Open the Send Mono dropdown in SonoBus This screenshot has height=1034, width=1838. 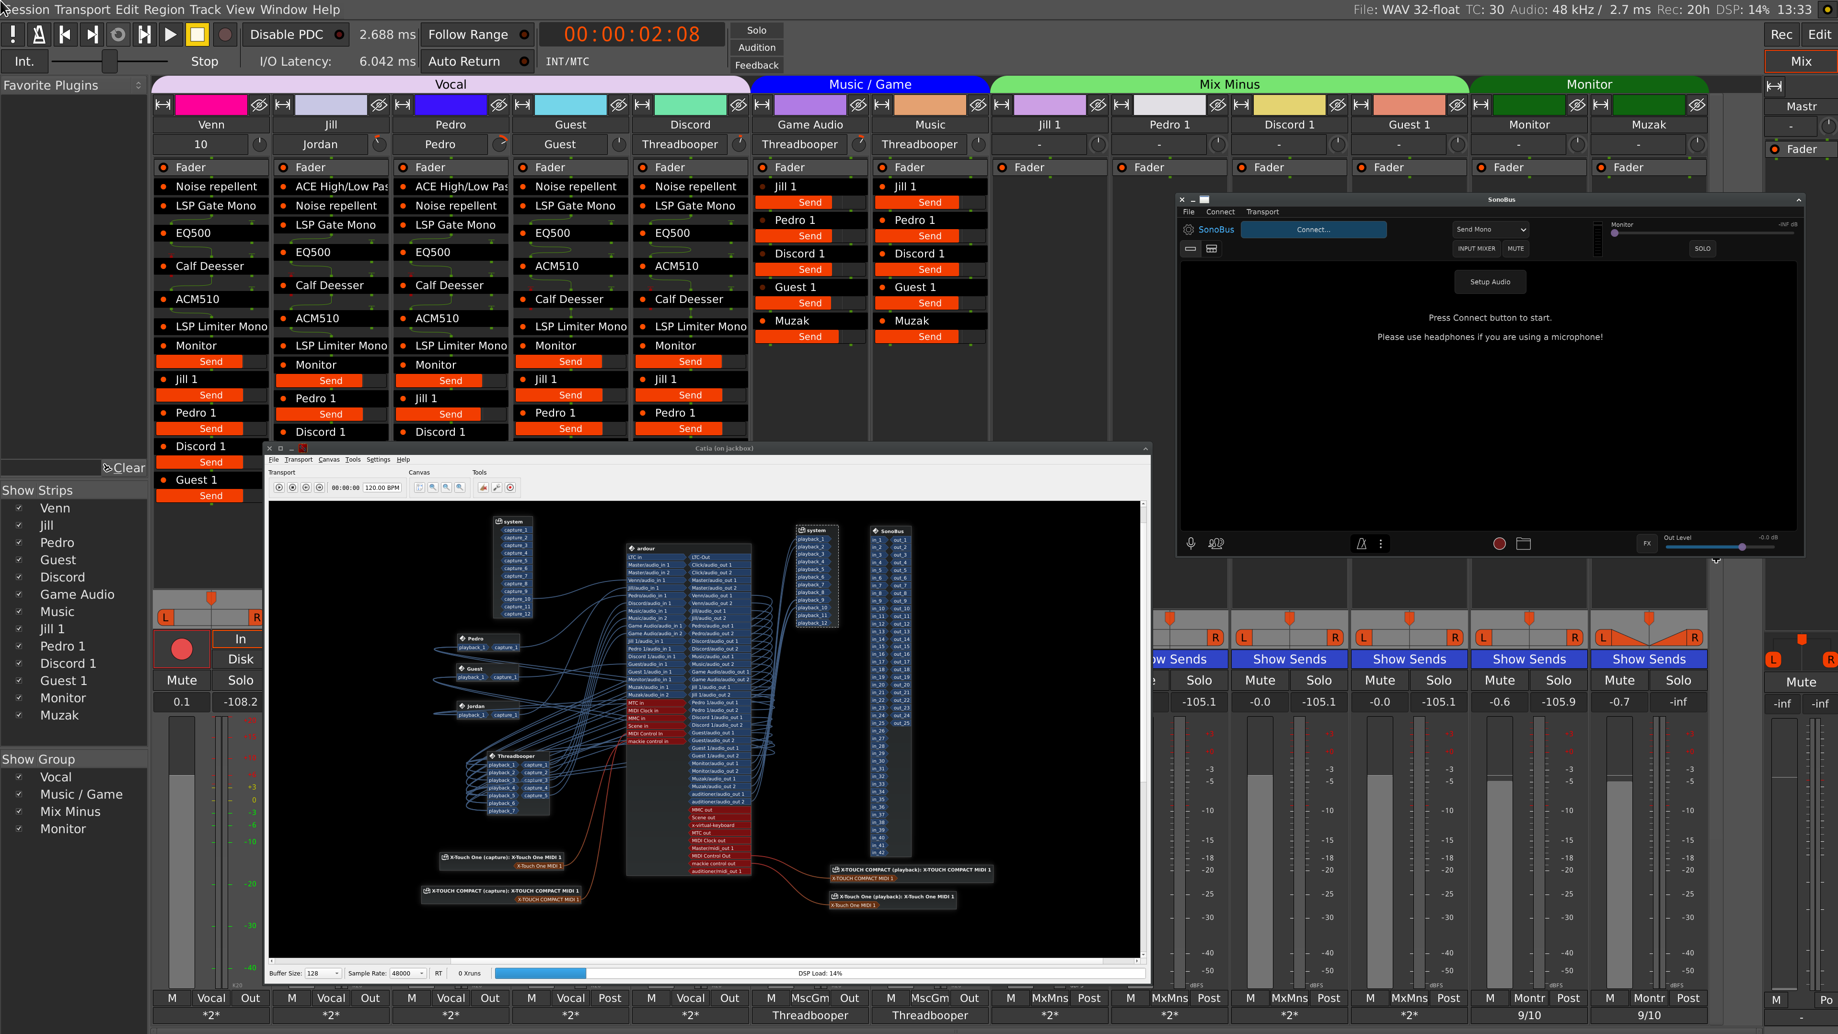tap(1491, 229)
